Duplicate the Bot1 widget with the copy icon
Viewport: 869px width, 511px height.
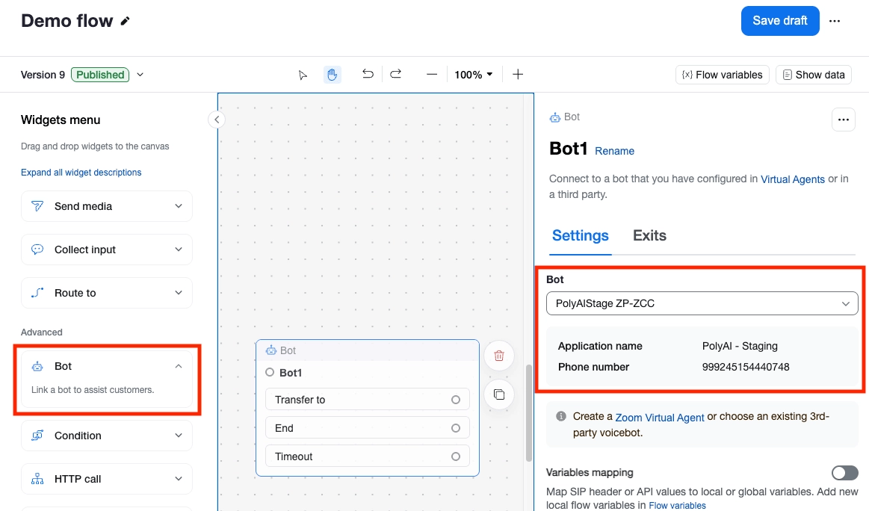pyautogui.click(x=499, y=394)
